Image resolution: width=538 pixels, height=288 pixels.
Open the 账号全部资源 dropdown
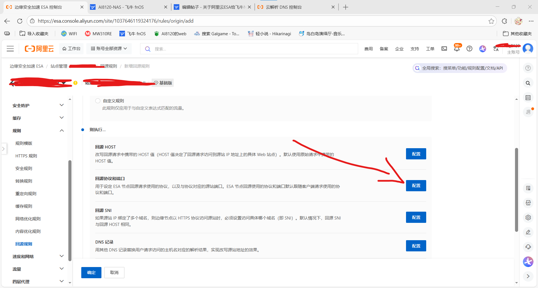coord(109,49)
